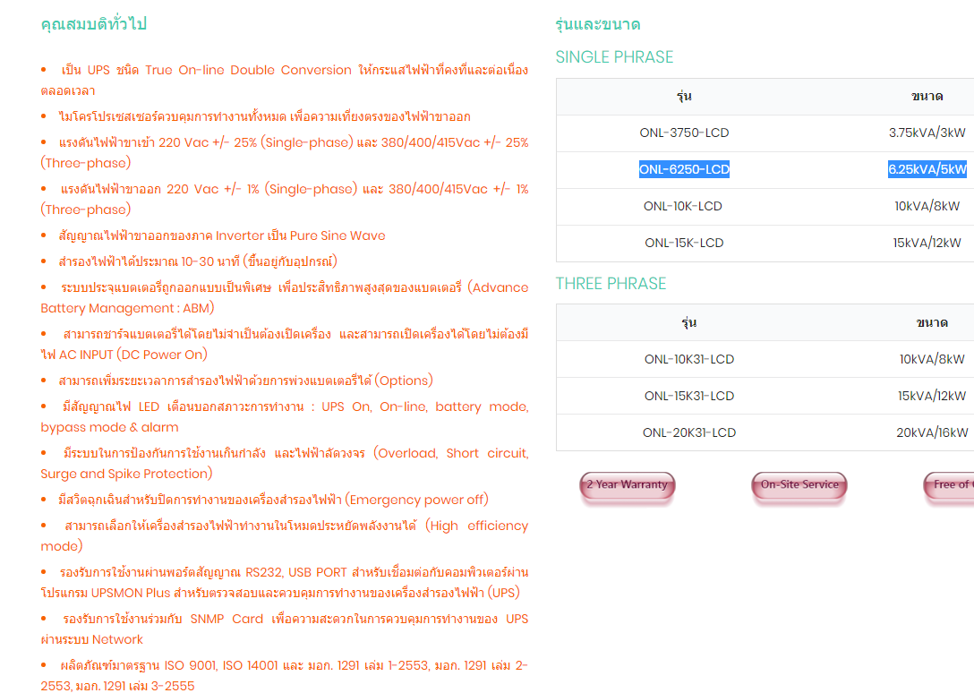This screenshot has height=693, width=974.
Task: Click bullet about DC Power On
Action: pos(285,345)
